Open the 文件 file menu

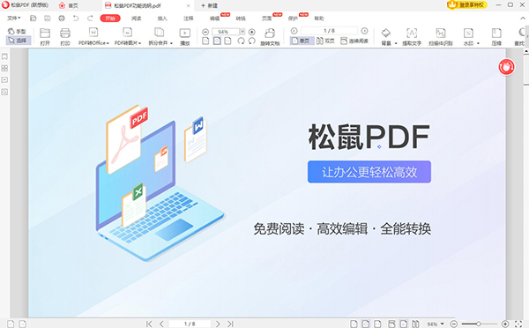coord(14,19)
